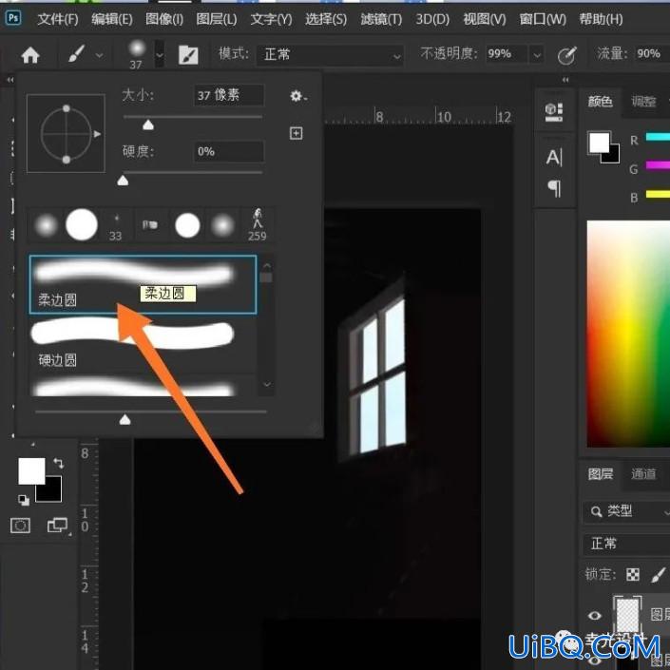This screenshot has width=670, height=670.
Task: Toggle the Brush Settings panel icon
Action: pyautogui.click(x=188, y=55)
